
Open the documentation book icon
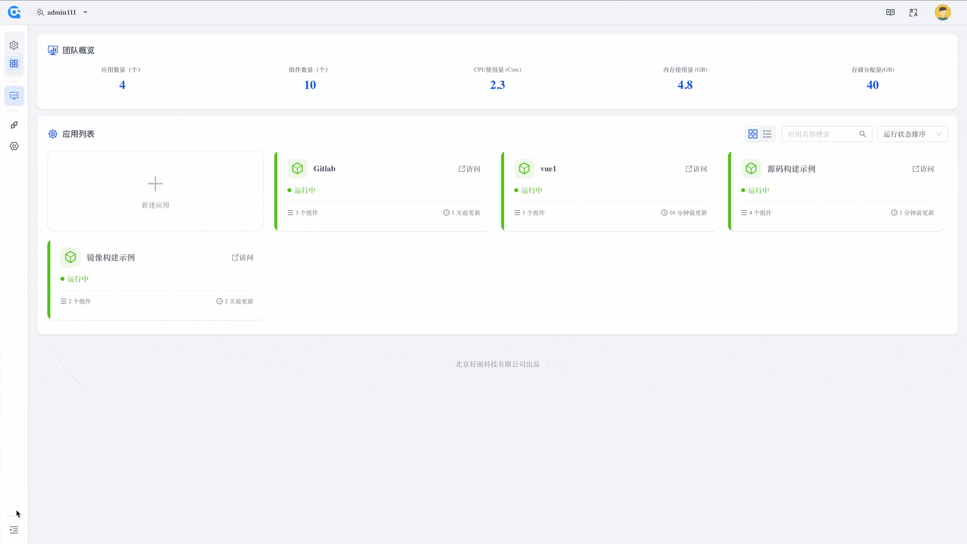click(890, 12)
